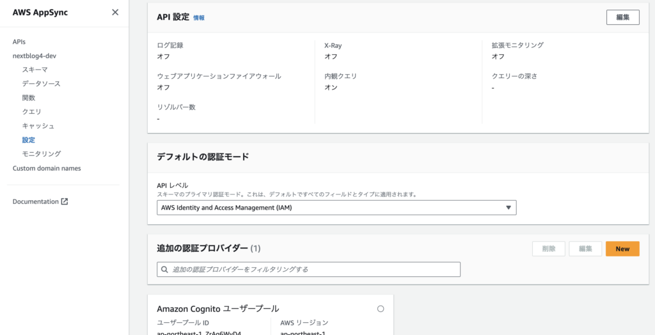The image size is (655, 335).
Task: Close the AWS AppSync sidebar panel
Action: coord(115,13)
